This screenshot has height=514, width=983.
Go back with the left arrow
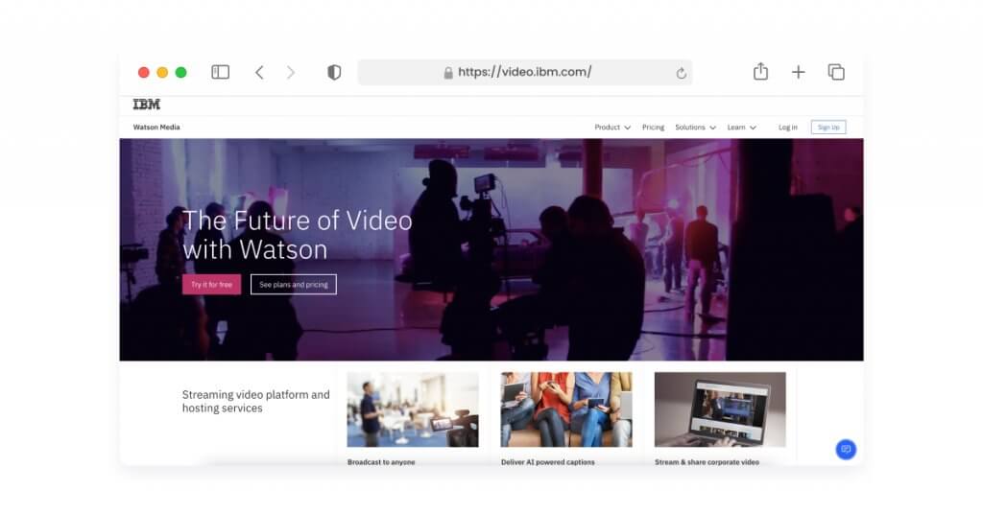tap(259, 72)
